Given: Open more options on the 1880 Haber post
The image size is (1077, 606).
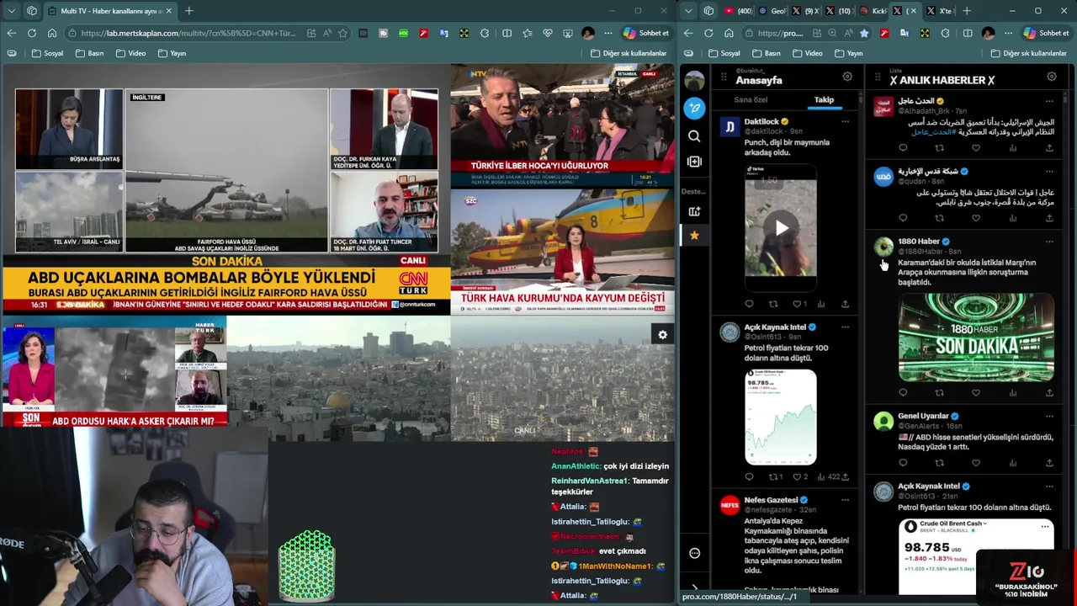Looking at the screenshot, I should tap(1049, 242).
